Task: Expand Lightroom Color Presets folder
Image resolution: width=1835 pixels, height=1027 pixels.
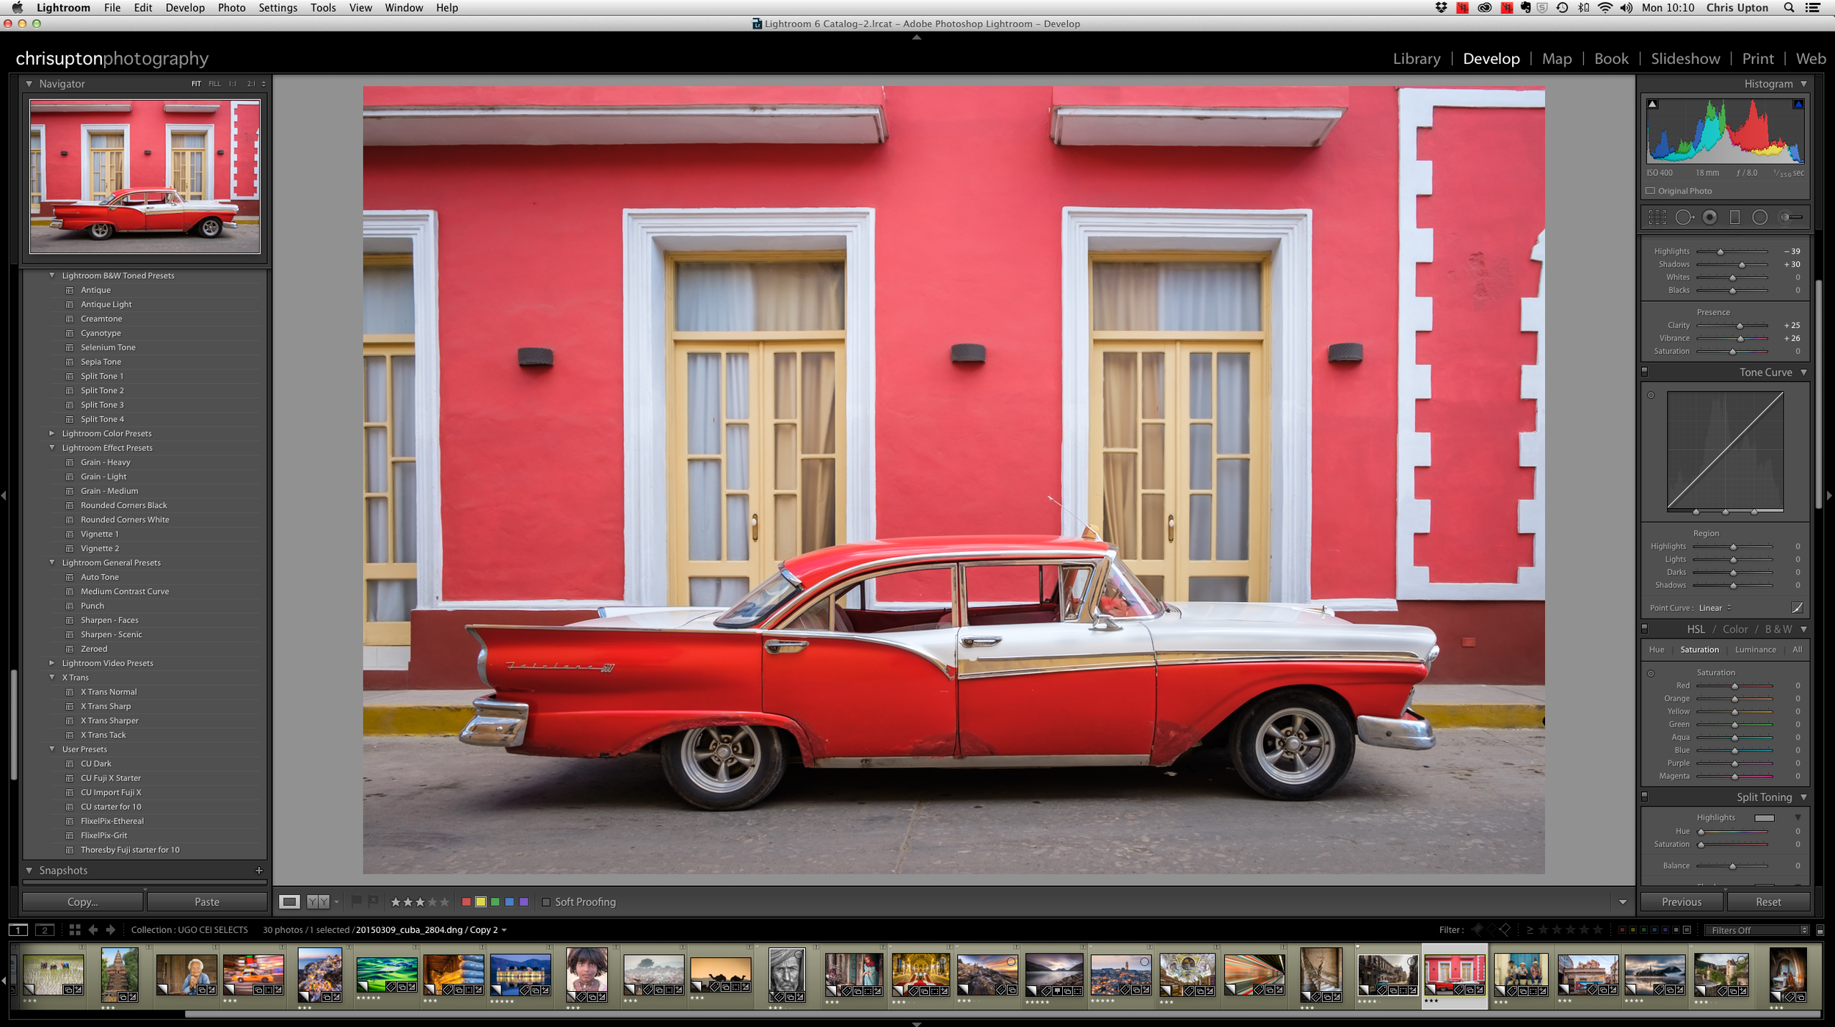Action: pos(52,433)
